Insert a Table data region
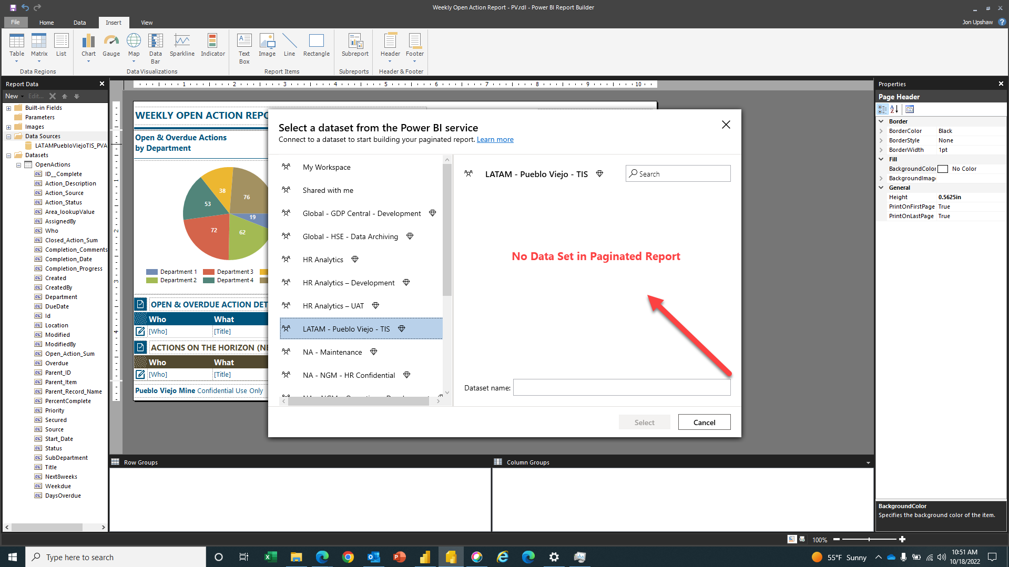The height and width of the screenshot is (567, 1009). [17, 47]
